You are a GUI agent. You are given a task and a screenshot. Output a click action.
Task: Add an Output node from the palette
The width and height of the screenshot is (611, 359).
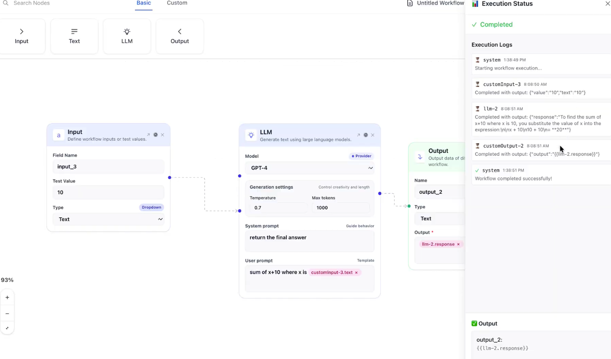tap(180, 36)
